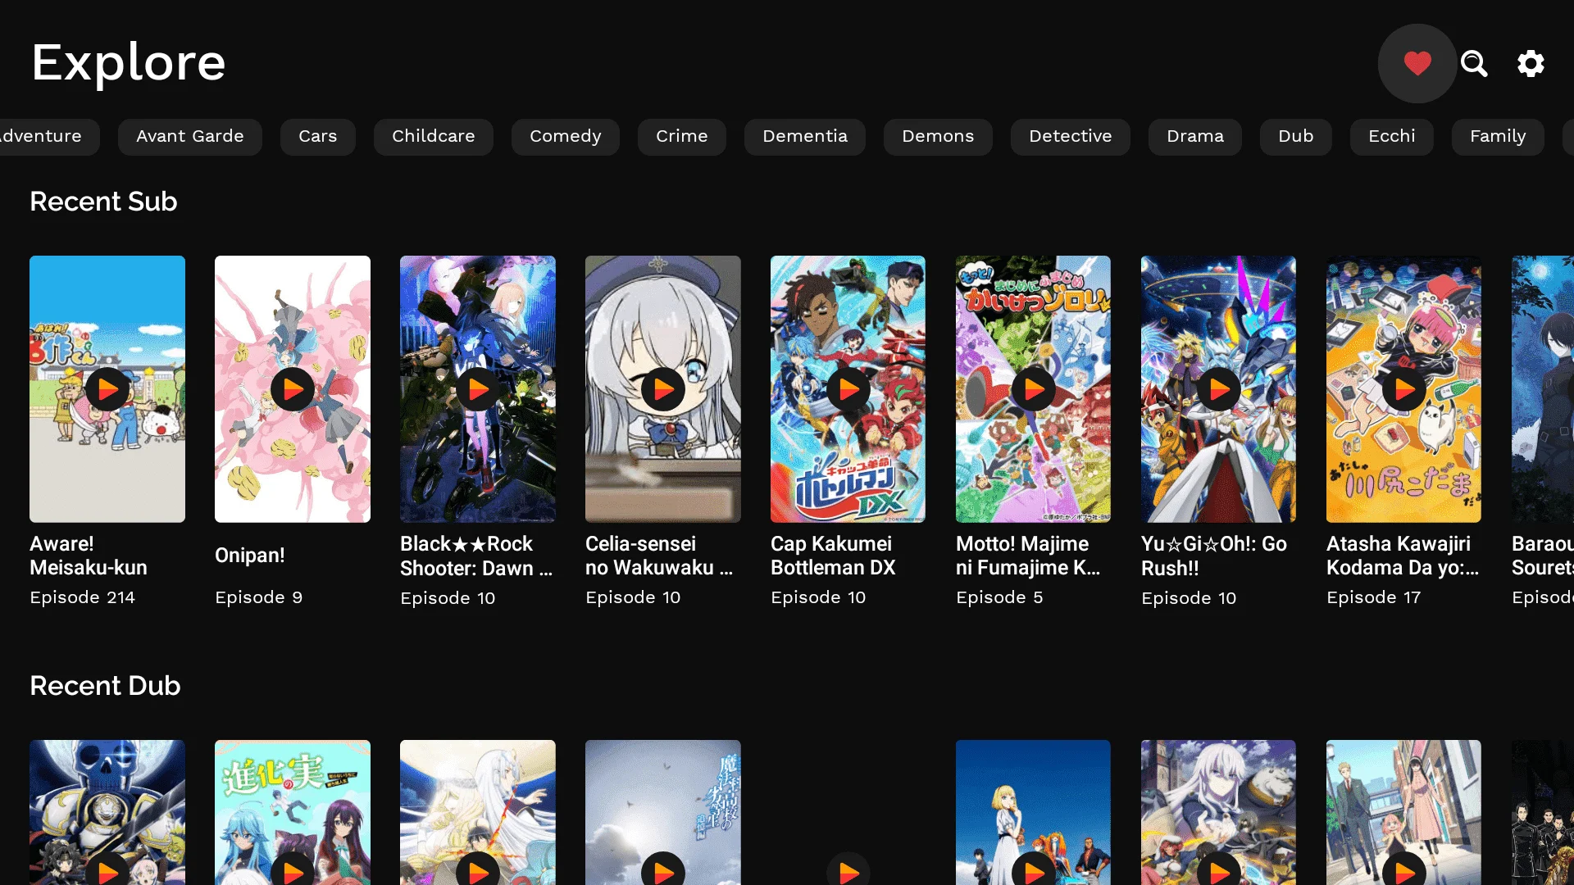This screenshot has width=1574, height=885.
Task: Filter by the Childcare genre
Action: pyautogui.click(x=433, y=136)
